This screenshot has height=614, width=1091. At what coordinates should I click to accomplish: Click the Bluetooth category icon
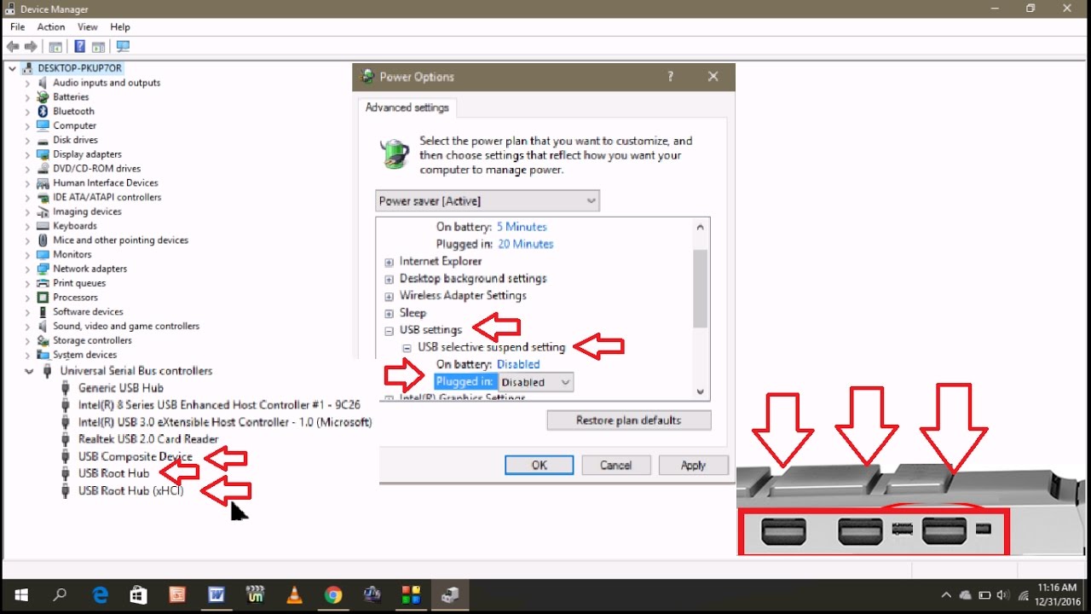pos(43,111)
